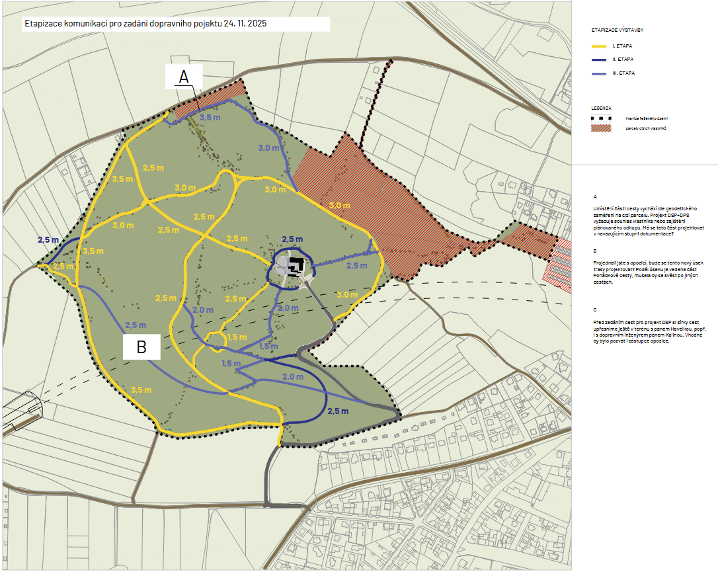Viewport: 718px width, 574px height.
Task: Click the callout box labeled A
Action: [x=183, y=77]
